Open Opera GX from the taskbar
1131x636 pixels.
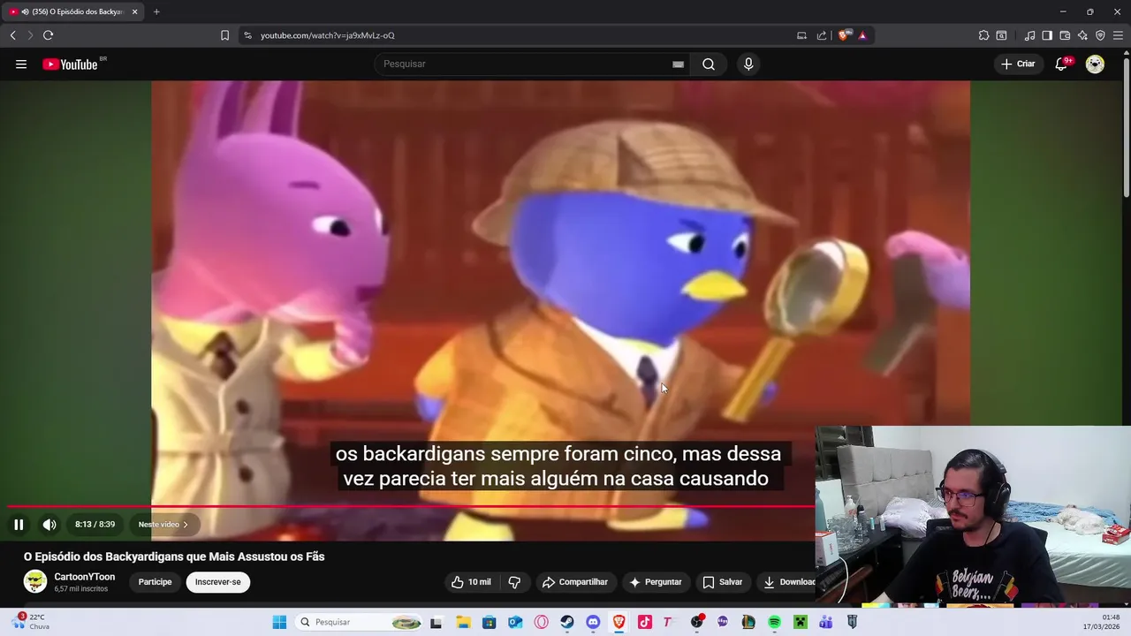pyautogui.click(x=541, y=622)
